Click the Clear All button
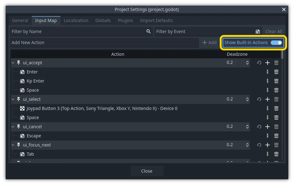This screenshot has height=184, width=293. (x=274, y=32)
